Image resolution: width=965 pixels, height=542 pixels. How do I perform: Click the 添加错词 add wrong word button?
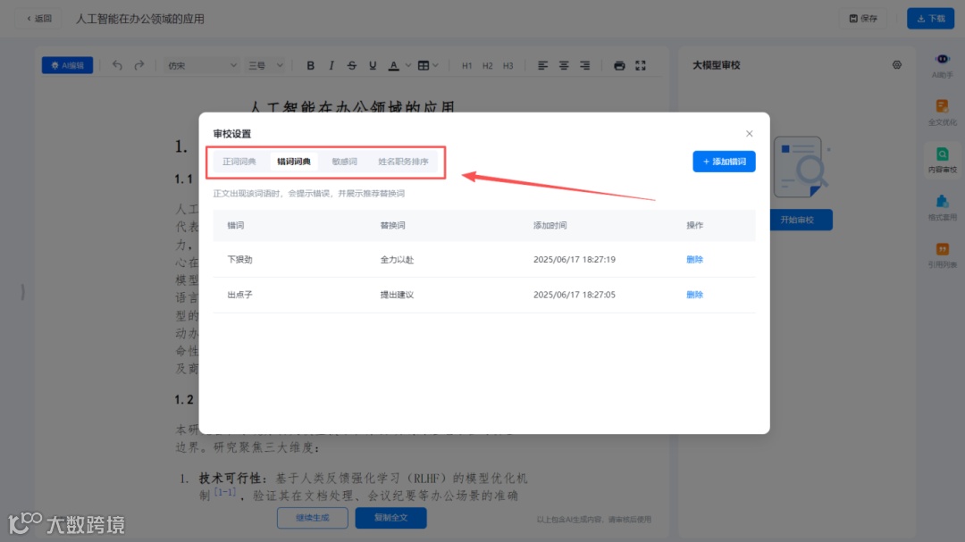[724, 162]
